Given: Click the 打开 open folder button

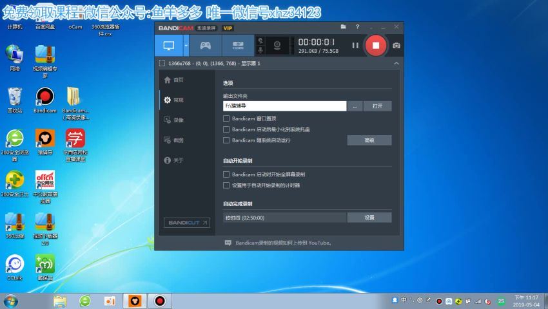Looking at the screenshot, I should pos(377,106).
